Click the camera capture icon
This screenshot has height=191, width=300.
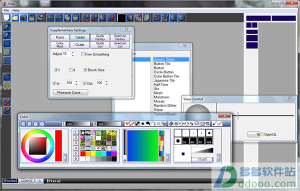point(23,18)
